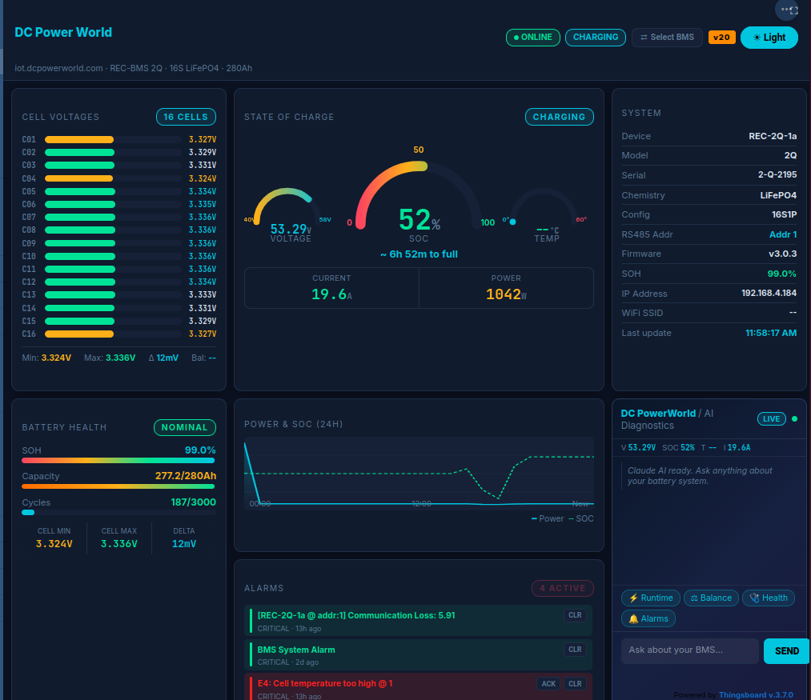Click the ONLINE status badge
Image resolution: width=811 pixels, height=700 pixels.
[x=532, y=38]
